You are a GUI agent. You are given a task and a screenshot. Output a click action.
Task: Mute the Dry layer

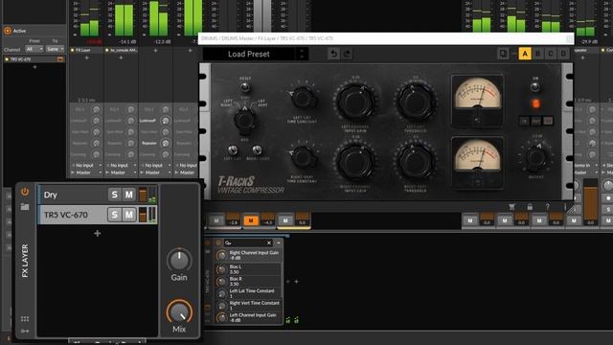(128, 195)
